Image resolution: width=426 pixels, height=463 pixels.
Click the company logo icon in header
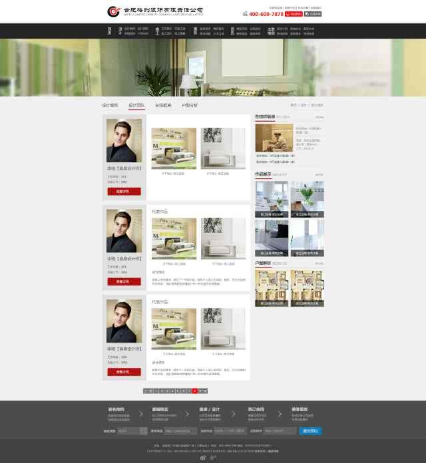click(x=114, y=11)
